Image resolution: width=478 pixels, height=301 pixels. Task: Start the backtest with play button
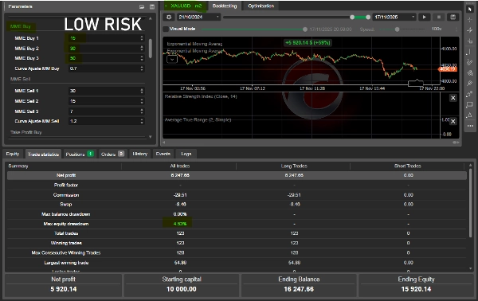click(x=424, y=17)
